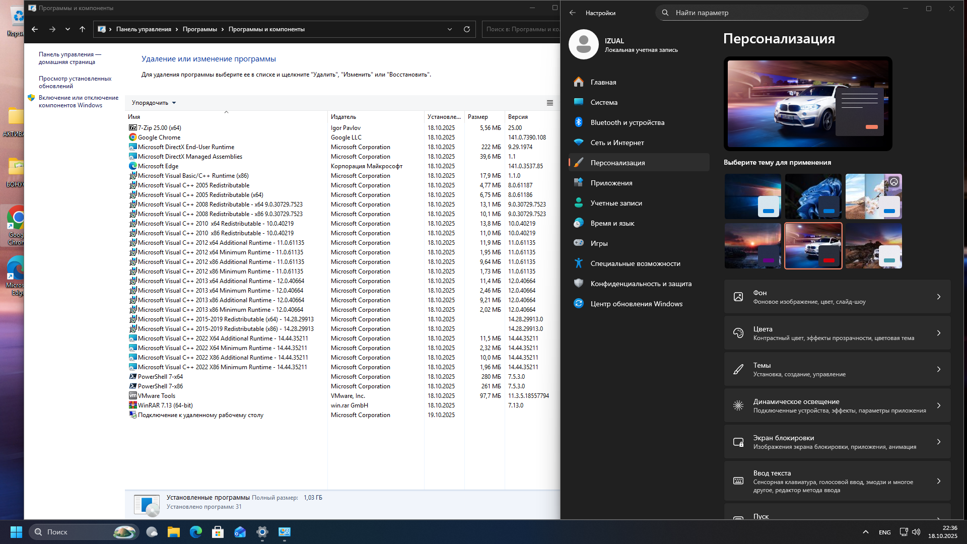Open Microsoft Store from taskbar
This screenshot has height=544, width=967.
218,532
